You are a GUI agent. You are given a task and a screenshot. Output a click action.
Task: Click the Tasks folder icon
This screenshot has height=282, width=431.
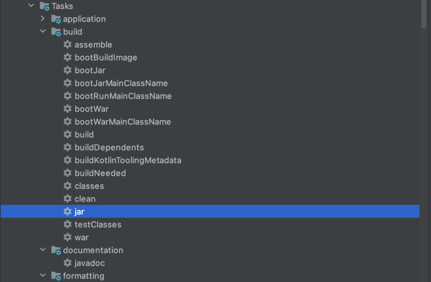point(45,6)
